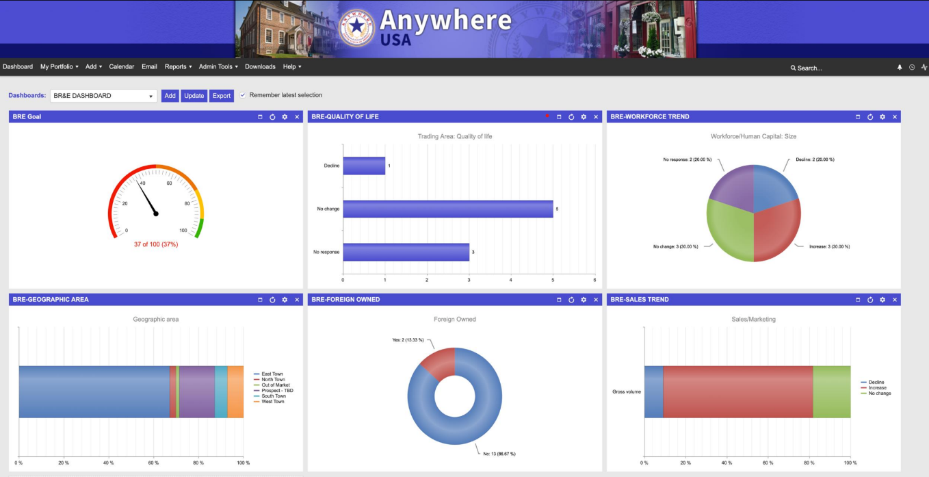Select Calendar in the menu bar
The width and height of the screenshot is (929, 477).
coord(122,66)
